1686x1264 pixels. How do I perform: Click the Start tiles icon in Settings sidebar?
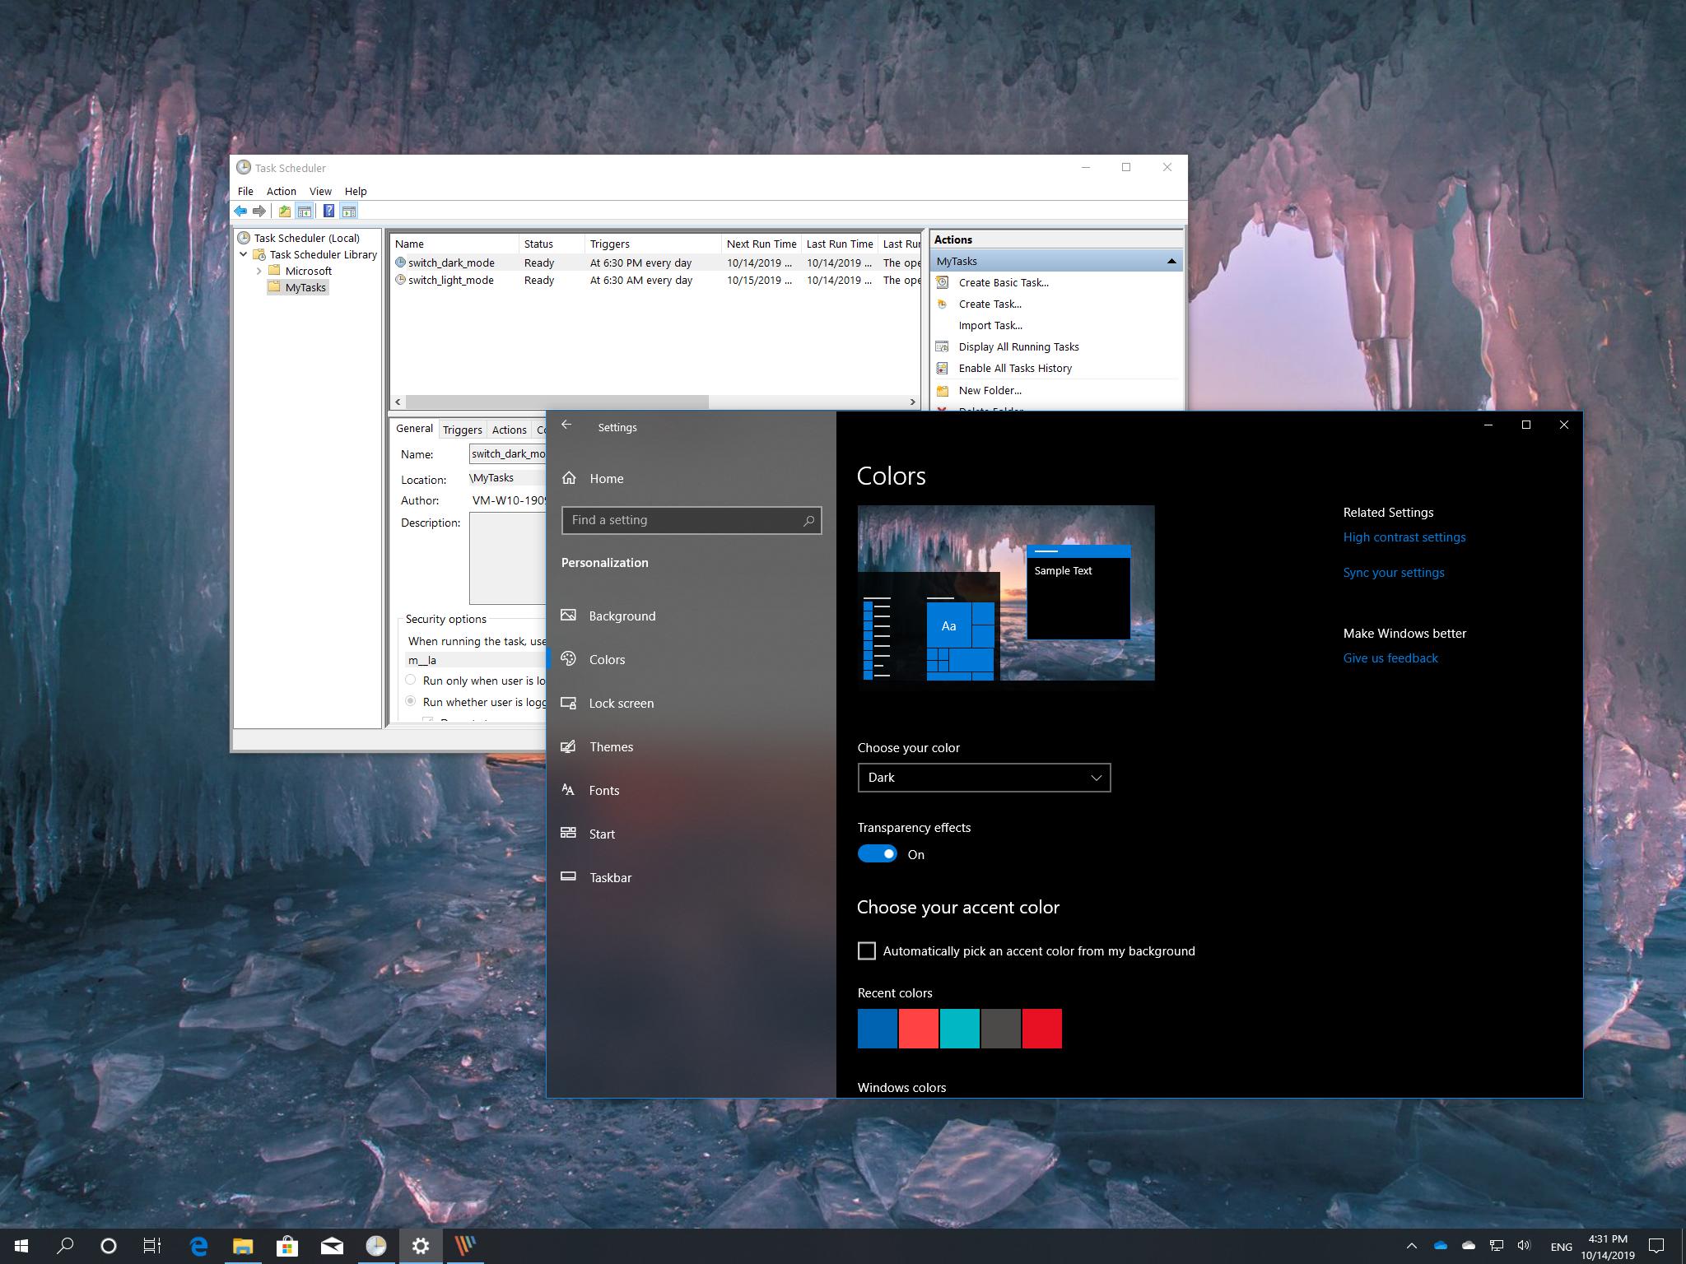(x=568, y=833)
